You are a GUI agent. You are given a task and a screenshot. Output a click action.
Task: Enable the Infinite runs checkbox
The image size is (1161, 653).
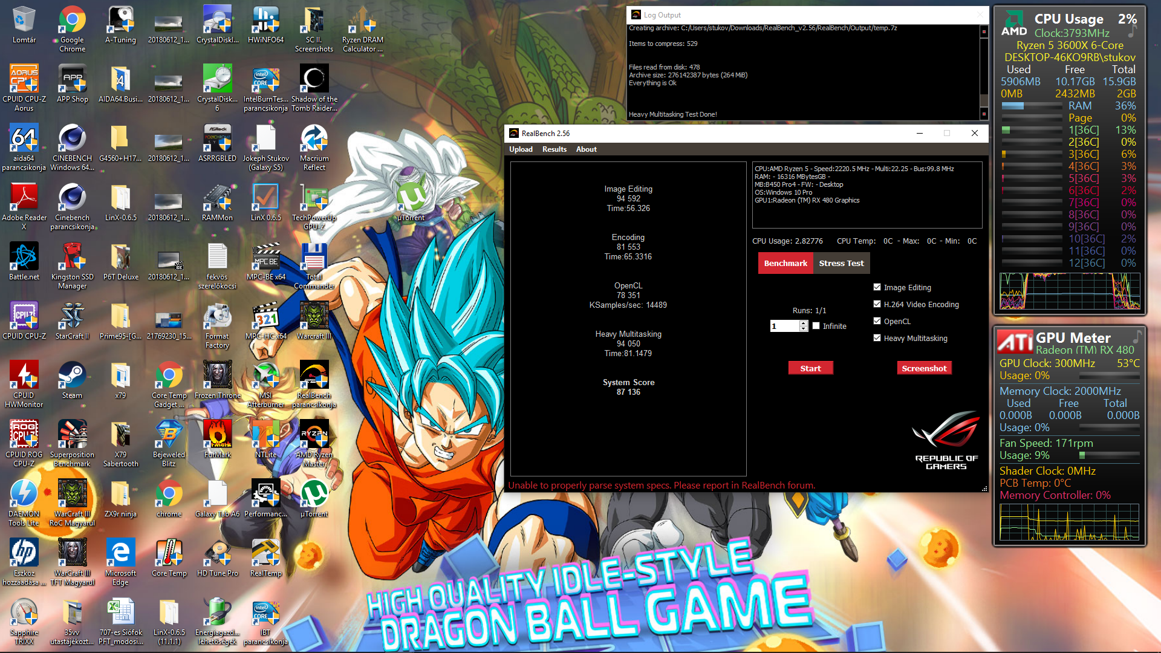pyautogui.click(x=816, y=326)
